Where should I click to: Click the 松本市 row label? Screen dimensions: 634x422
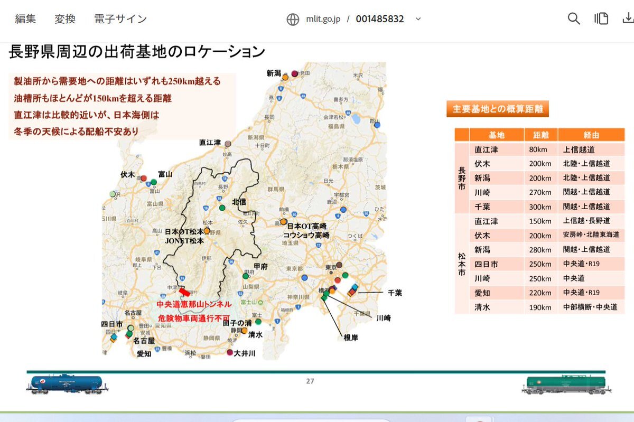(461, 264)
